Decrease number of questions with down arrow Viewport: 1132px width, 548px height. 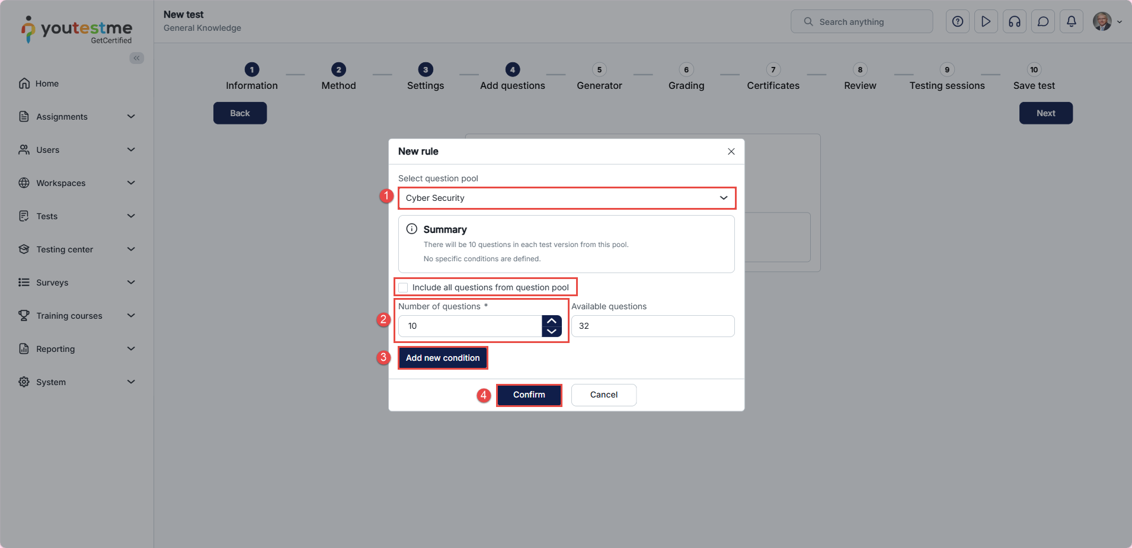(x=551, y=332)
